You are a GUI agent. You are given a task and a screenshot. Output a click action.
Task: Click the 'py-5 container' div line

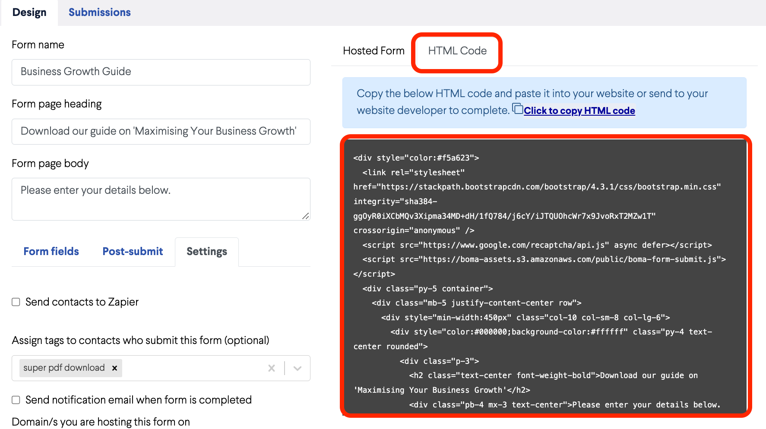[x=427, y=289]
